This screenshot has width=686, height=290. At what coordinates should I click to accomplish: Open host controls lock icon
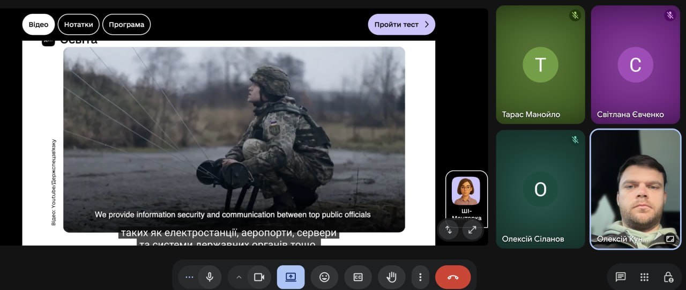pyautogui.click(x=668, y=277)
